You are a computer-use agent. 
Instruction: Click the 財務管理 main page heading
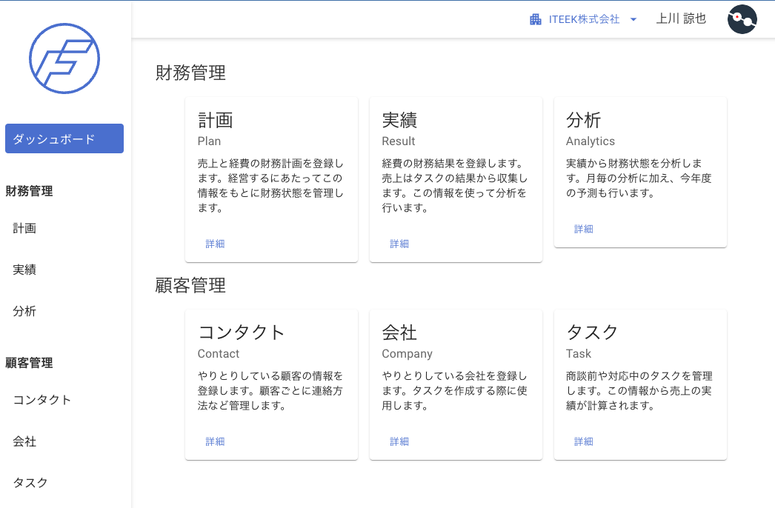click(190, 73)
